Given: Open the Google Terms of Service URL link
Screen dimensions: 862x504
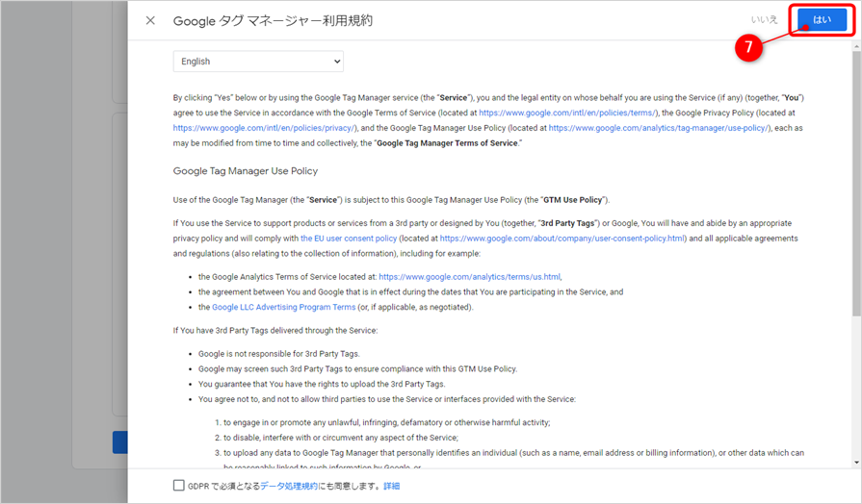Looking at the screenshot, I should [568, 113].
